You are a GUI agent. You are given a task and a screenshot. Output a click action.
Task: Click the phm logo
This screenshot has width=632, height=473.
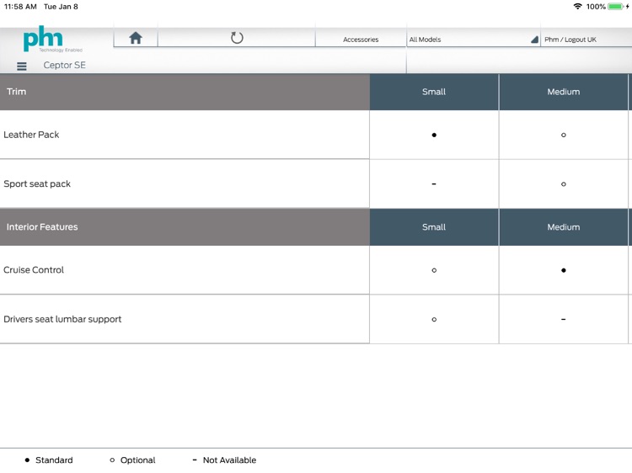coord(52,39)
